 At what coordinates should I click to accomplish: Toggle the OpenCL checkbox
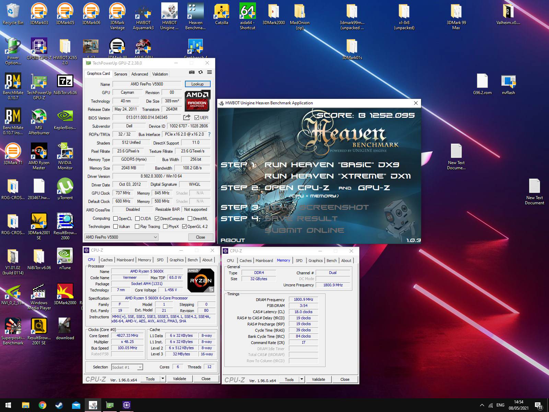[x=116, y=218]
